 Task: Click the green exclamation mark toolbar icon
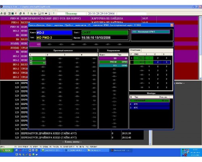pyautogui.click(x=28, y=13)
